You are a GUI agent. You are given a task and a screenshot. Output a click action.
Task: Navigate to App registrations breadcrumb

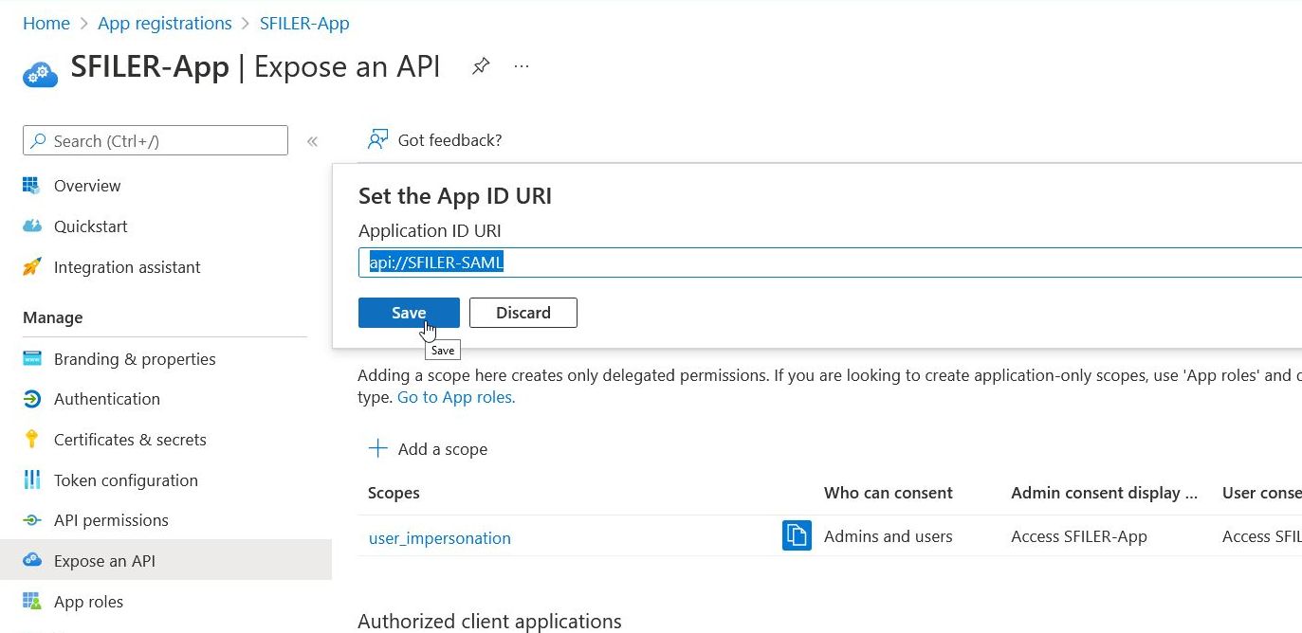(165, 23)
